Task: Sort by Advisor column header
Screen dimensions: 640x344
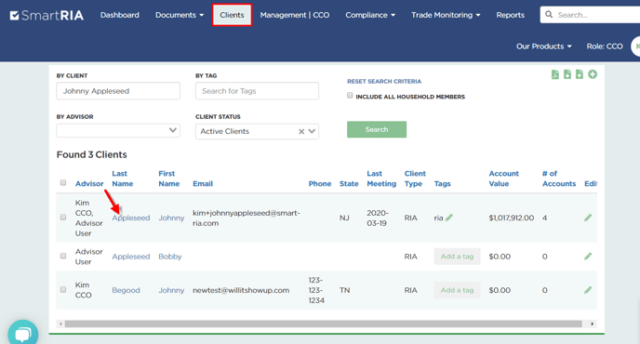Action: coord(89,184)
